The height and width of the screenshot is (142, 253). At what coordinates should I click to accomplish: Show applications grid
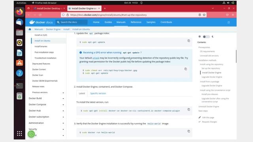pos(19,133)
